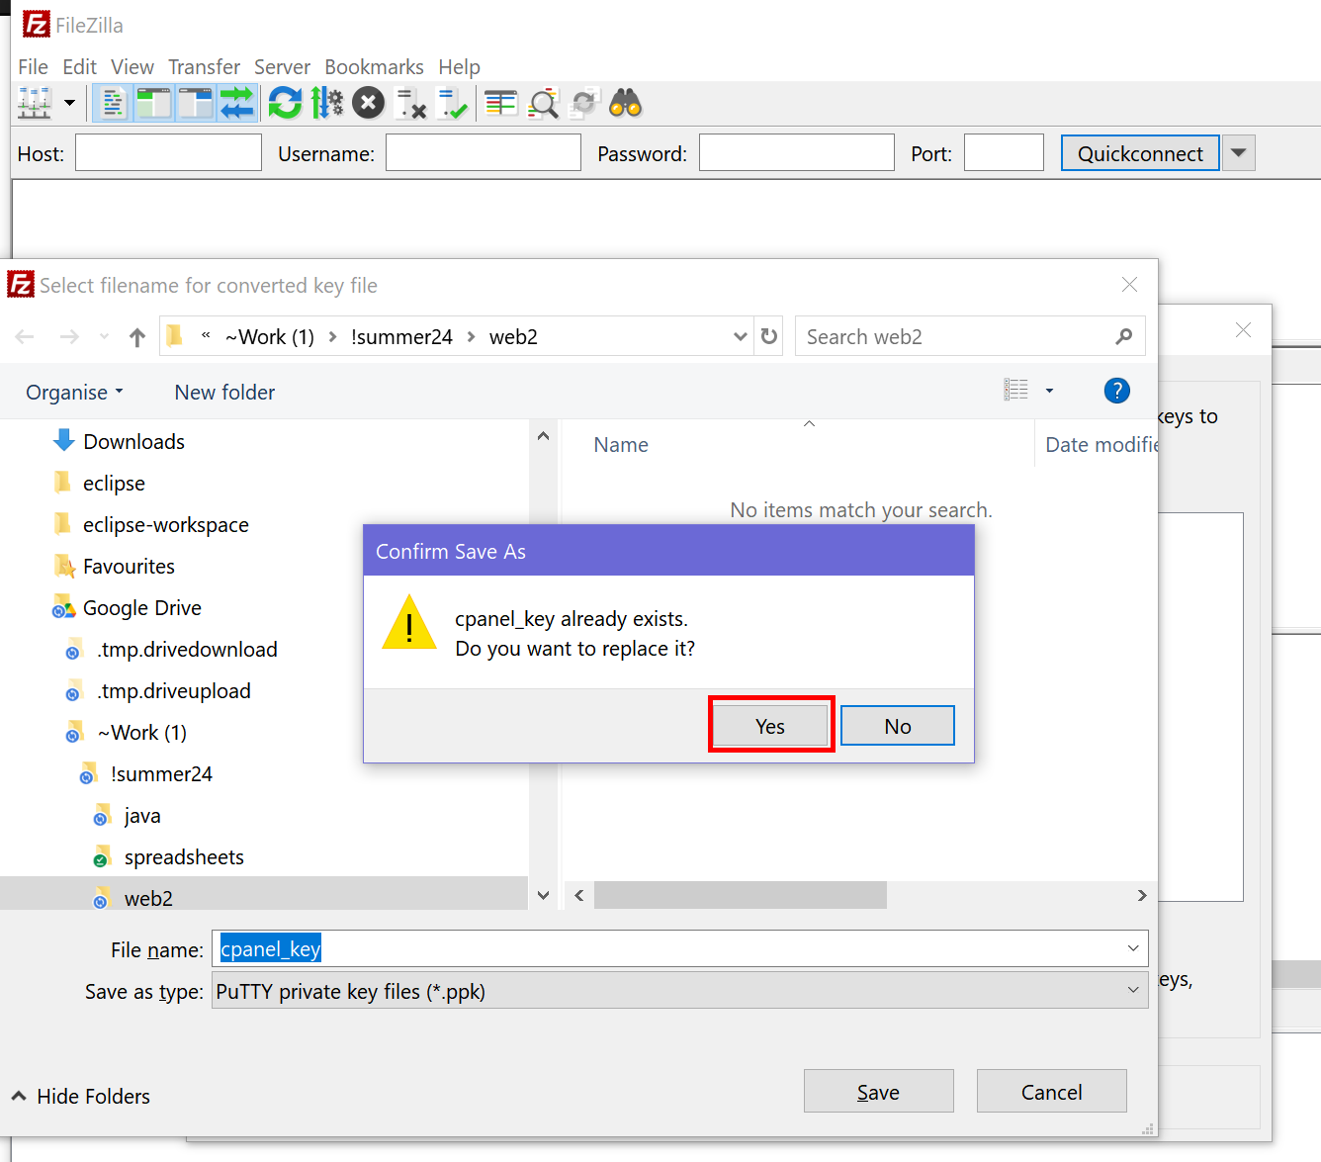
Task: Click Yes to replace cpanel_key
Action: [770, 726]
